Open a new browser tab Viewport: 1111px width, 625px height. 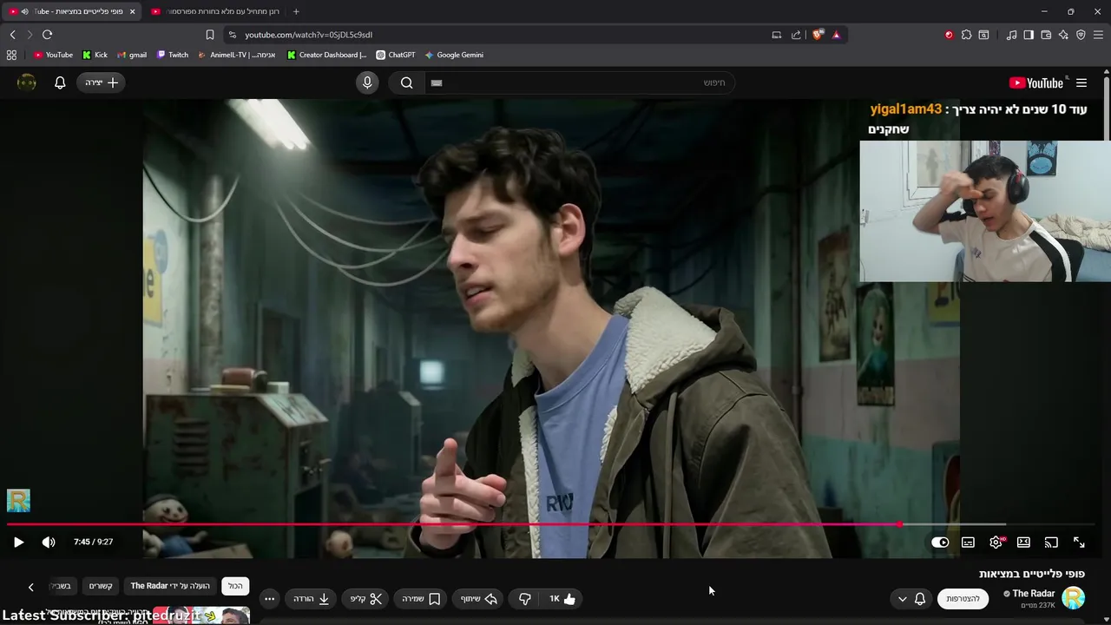[x=296, y=11]
